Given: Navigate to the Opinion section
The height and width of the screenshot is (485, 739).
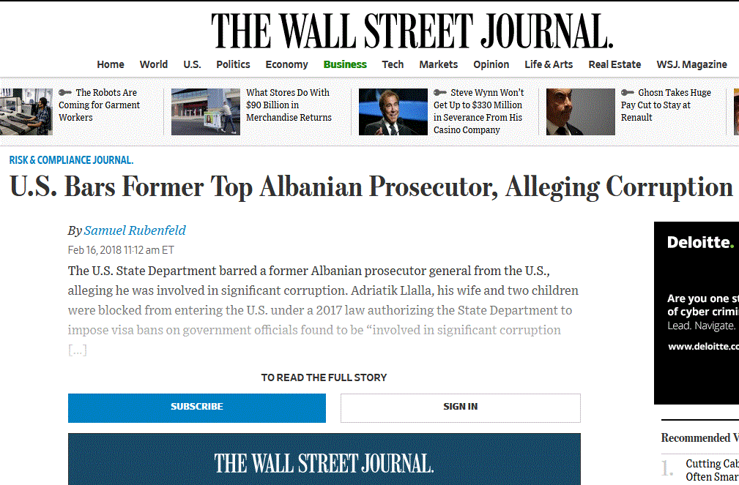Looking at the screenshot, I should (x=491, y=64).
